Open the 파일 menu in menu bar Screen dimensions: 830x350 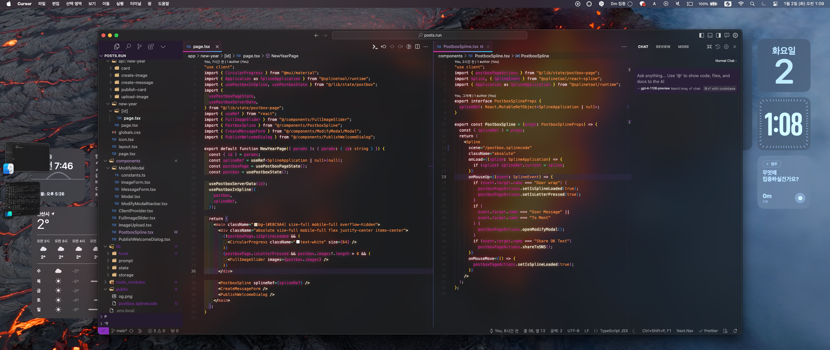(41, 4)
